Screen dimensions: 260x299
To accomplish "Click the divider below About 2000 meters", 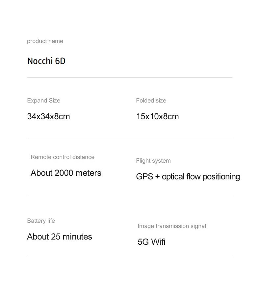I will pos(130,197).
